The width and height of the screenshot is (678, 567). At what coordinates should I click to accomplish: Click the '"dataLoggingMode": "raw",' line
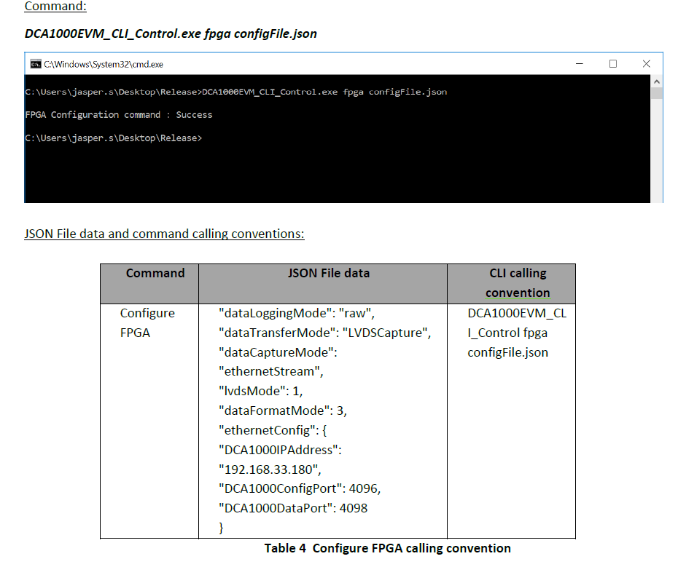point(297,313)
